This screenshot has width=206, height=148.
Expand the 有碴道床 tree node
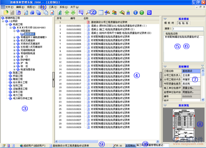click(x=15, y=37)
